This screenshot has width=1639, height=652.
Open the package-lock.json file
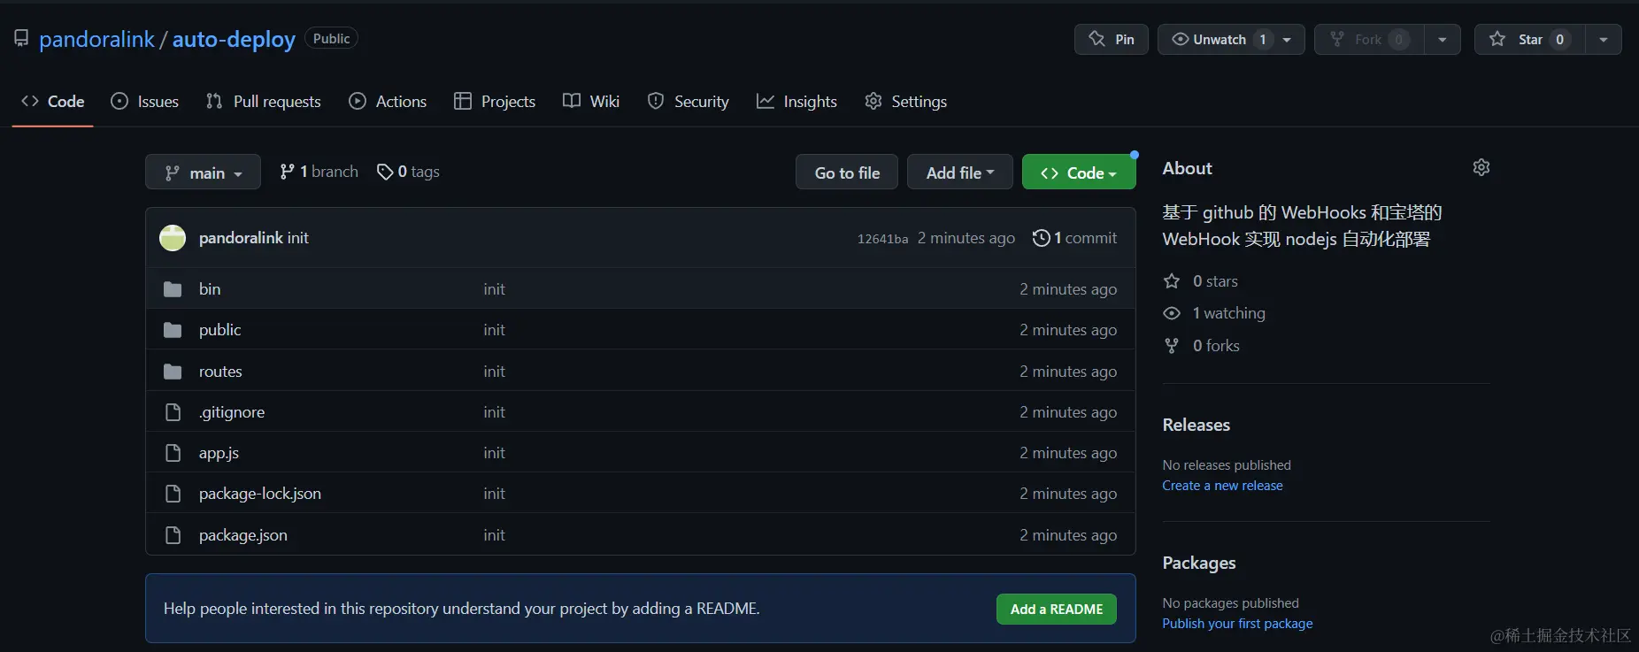pos(260,493)
